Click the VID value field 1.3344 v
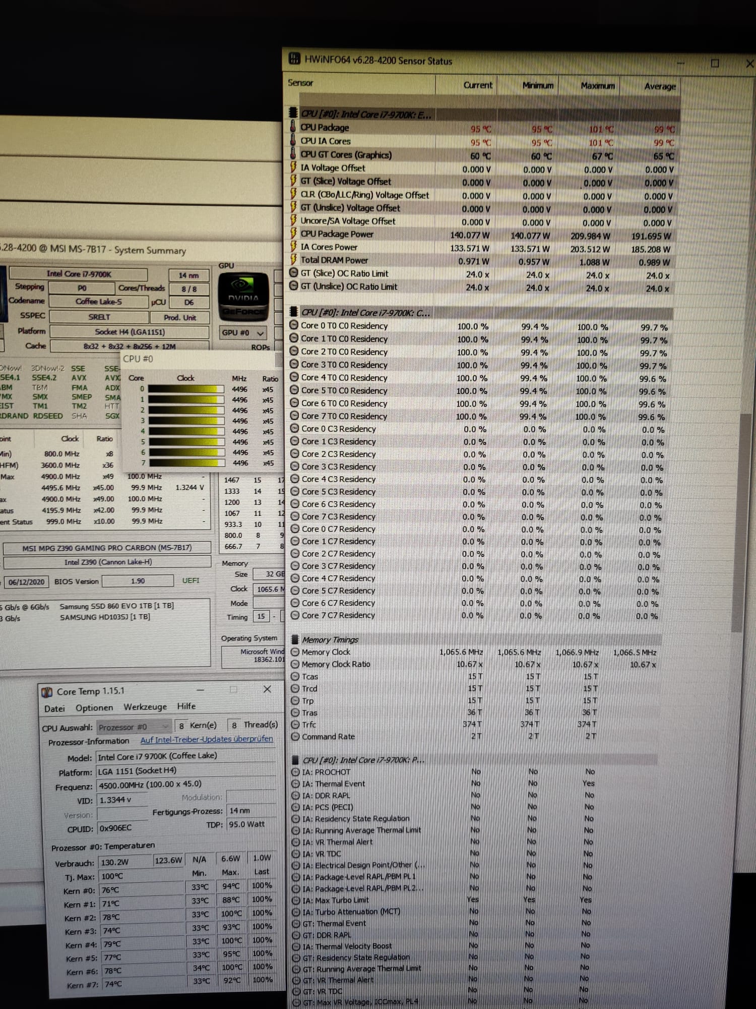The height and width of the screenshot is (1009, 756). [x=121, y=800]
